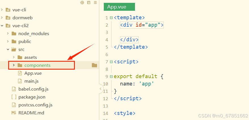The width and height of the screenshot is (249, 120).
Task: Open App.vue in the file tree
Action: [x=33, y=73]
